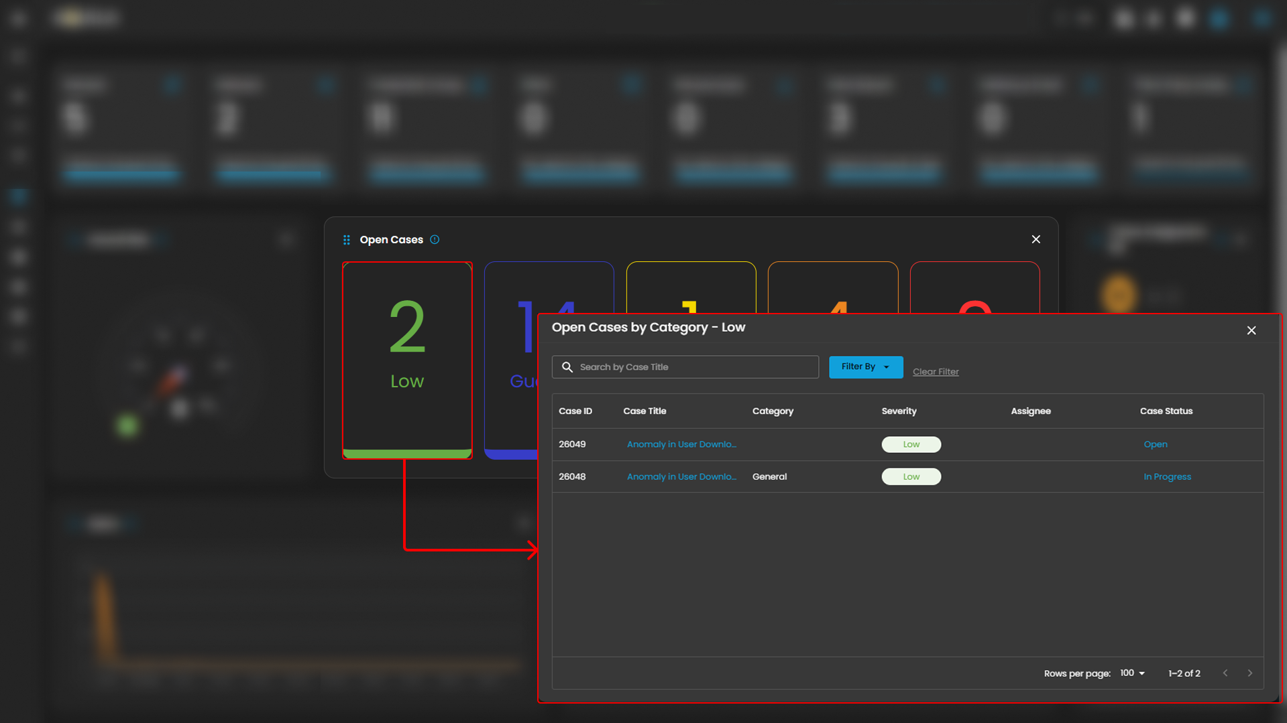Open case 26048 Anomaly in User Download link

click(x=681, y=477)
